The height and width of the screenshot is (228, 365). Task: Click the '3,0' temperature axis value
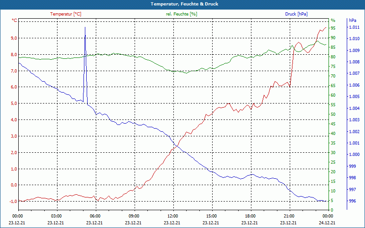point(14,136)
